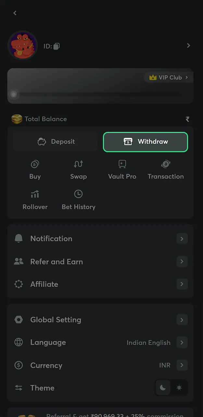203x417 pixels.
Task: Open Bet History
Action: (x=78, y=200)
